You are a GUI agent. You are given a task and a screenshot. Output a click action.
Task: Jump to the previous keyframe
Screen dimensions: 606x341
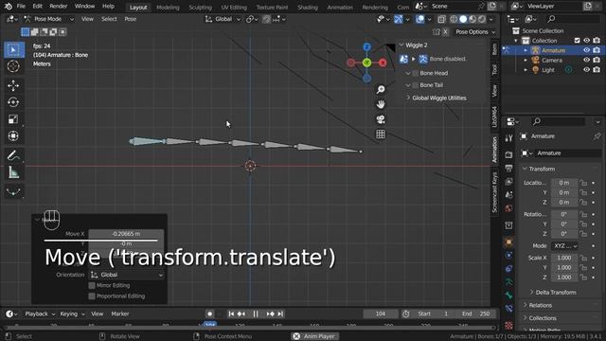[241, 314]
